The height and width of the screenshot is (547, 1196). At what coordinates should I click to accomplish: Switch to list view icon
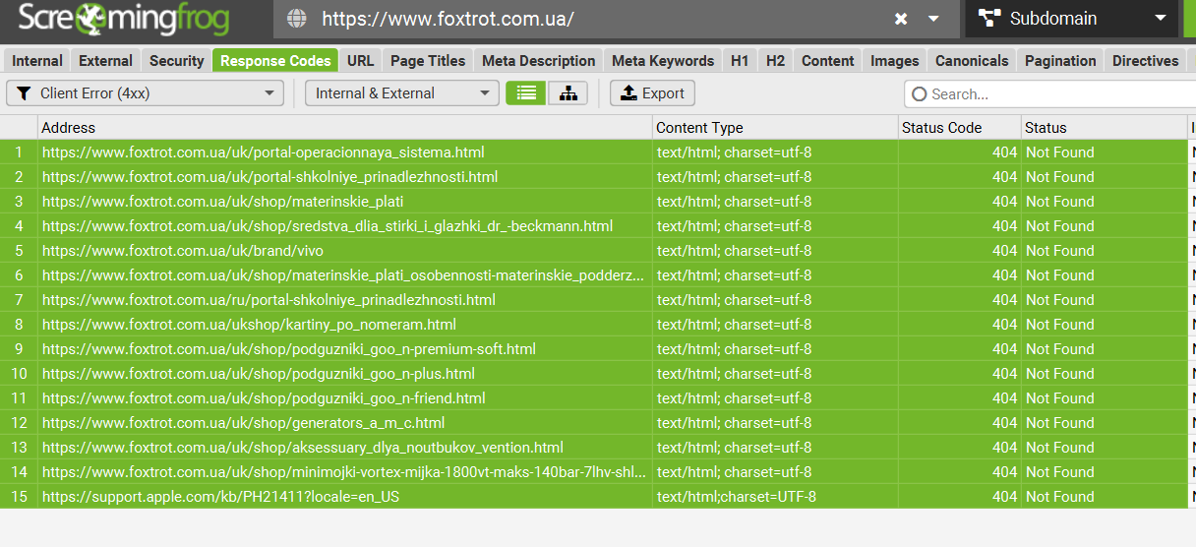tap(526, 93)
